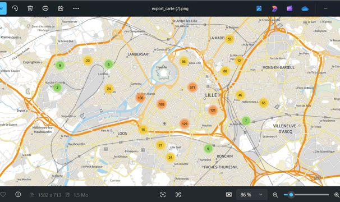Click the green 6 cluster near Ronchin

point(208,148)
